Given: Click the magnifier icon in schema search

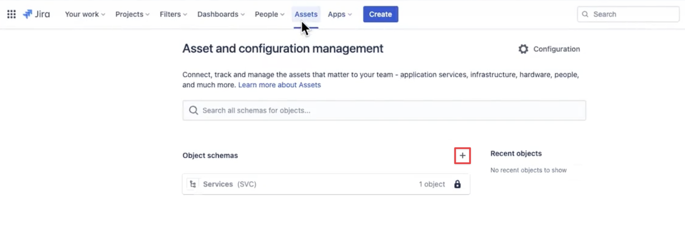Looking at the screenshot, I should point(193,110).
